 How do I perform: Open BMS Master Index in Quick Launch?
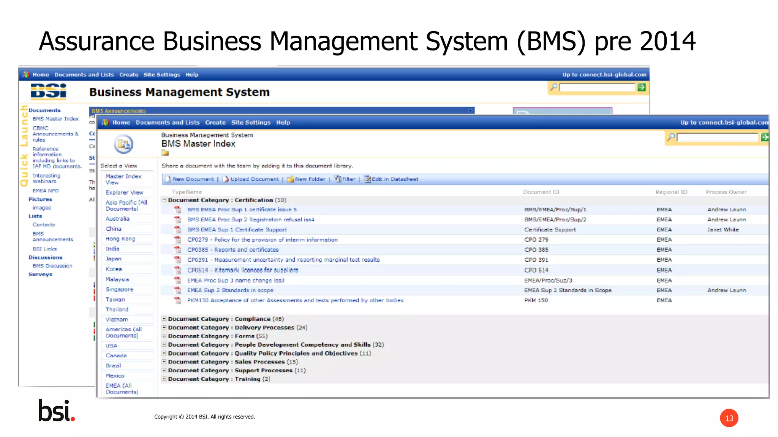click(x=55, y=119)
